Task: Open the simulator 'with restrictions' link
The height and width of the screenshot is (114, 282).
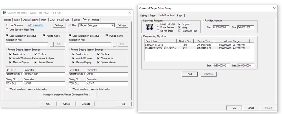Action: click(x=36, y=25)
